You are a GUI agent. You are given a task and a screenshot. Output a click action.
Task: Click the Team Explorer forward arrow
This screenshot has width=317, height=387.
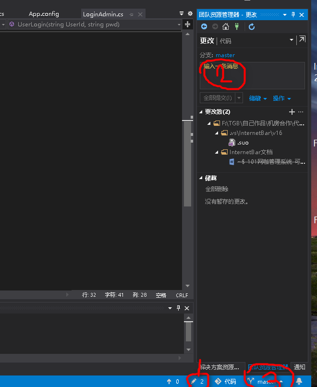[x=215, y=26]
